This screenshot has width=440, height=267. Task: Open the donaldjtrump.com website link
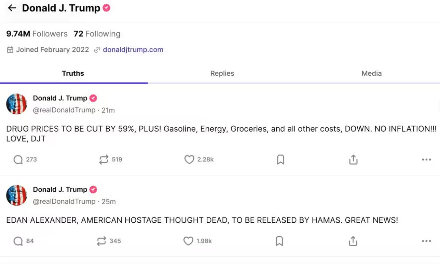click(x=133, y=50)
